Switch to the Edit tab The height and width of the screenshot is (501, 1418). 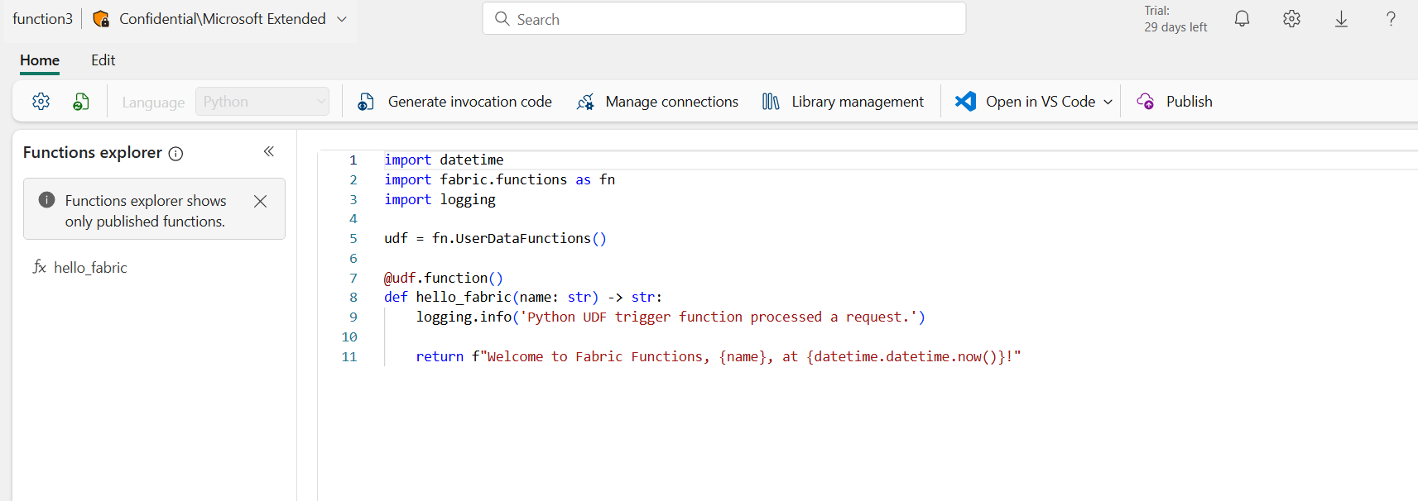[103, 60]
